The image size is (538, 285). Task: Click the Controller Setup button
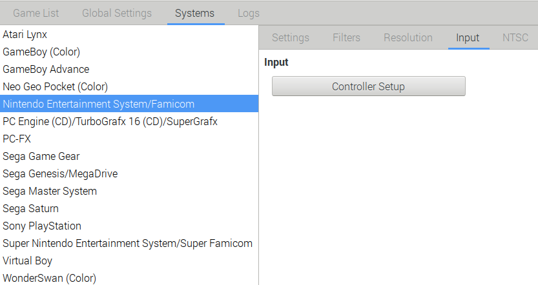tap(369, 86)
